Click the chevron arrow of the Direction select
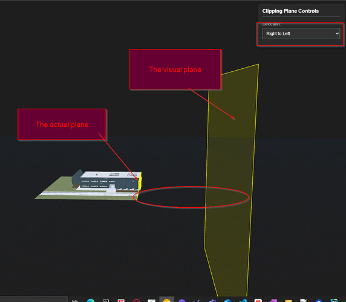This screenshot has height=302, width=346. (337, 33)
